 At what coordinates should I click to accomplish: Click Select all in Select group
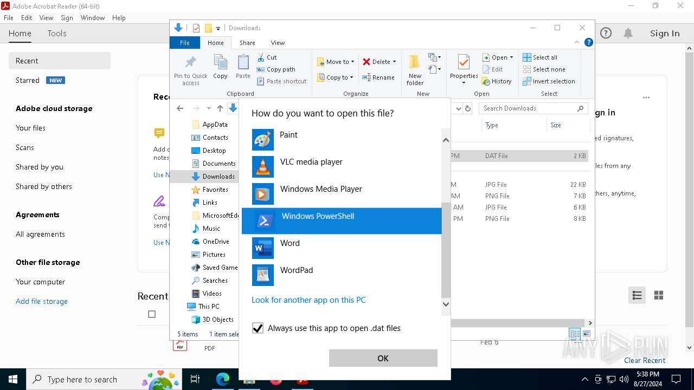(540, 57)
